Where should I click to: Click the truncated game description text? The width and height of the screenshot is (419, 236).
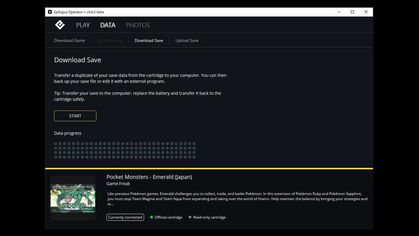coord(237,199)
